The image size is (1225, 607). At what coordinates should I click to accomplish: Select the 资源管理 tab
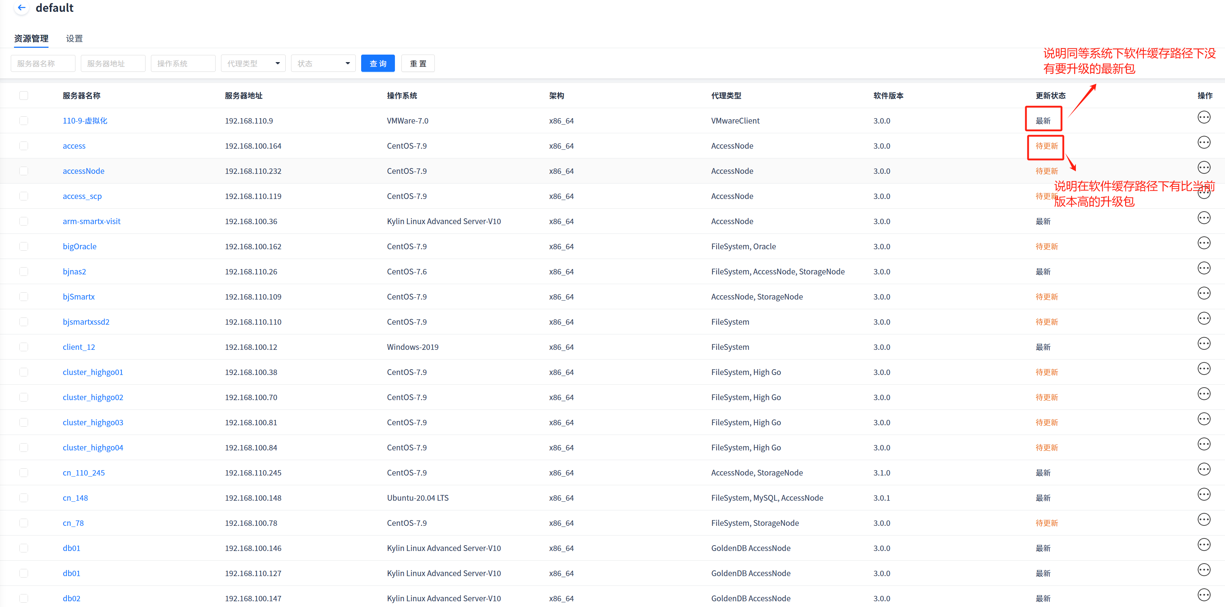coord(31,38)
